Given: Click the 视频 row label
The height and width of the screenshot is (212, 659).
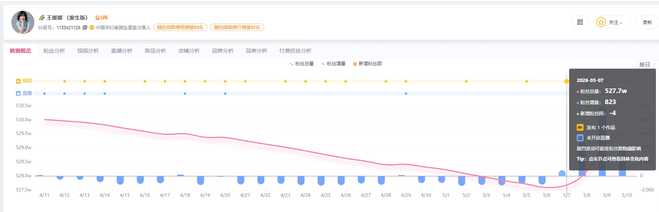Looking at the screenshot, I should coord(27,81).
